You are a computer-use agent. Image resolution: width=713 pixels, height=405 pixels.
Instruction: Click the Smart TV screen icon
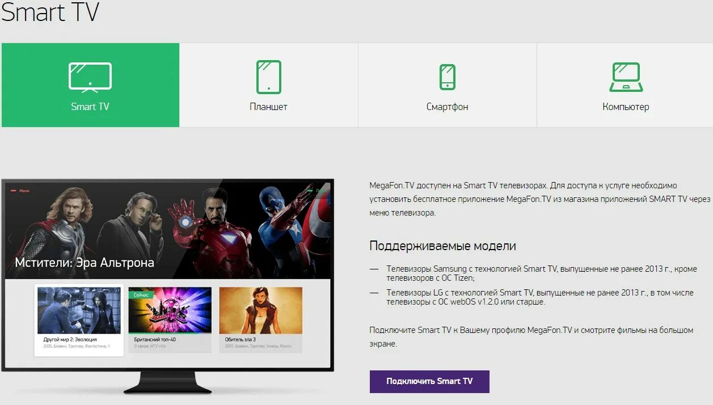point(90,77)
